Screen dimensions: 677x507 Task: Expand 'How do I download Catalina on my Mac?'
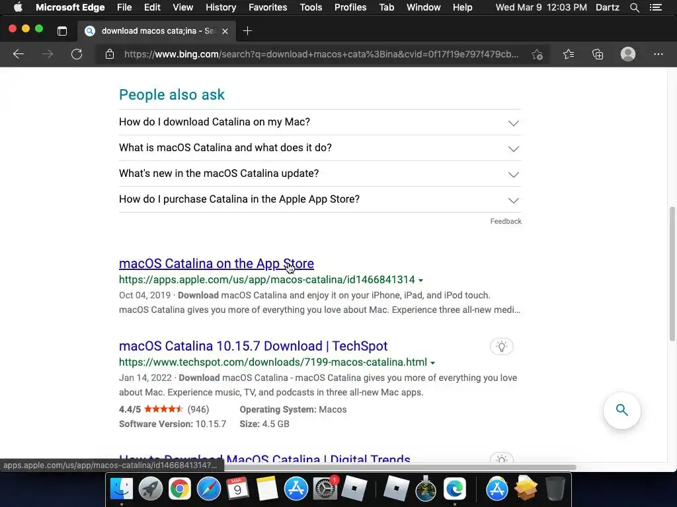320,122
